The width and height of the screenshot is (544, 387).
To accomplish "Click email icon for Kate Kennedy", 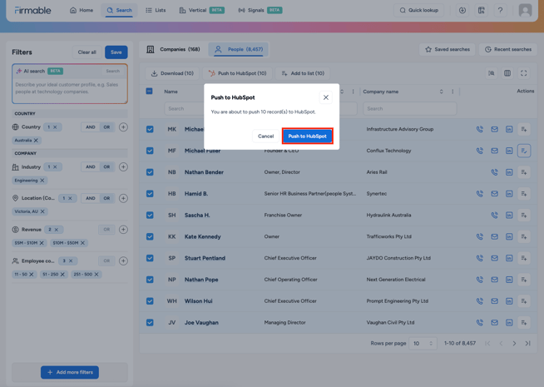I will [494, 236].
